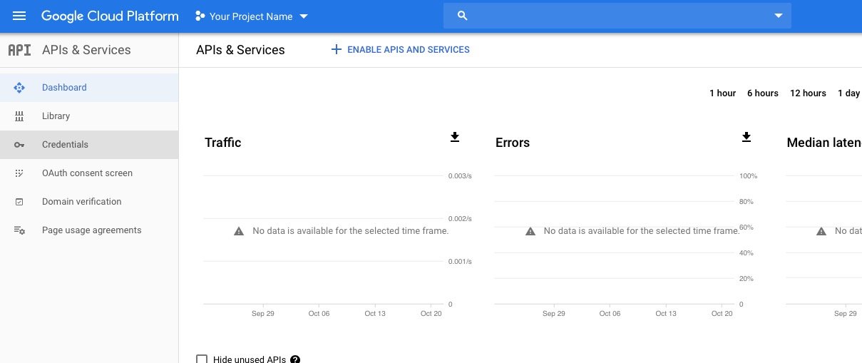
Task: Toggle the Hide unused APIs checkbox
Action: (x=202, y=359)
